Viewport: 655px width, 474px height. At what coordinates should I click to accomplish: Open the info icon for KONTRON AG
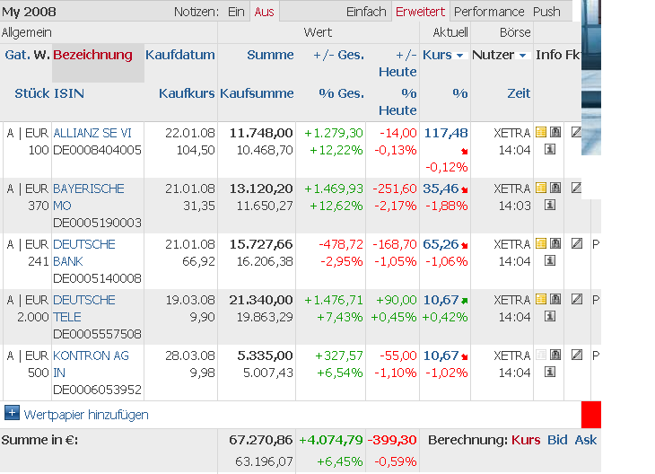click(548, 372)
